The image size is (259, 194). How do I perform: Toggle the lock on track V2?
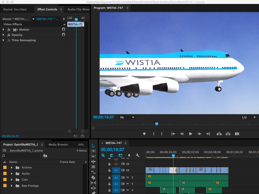(110, 164)
